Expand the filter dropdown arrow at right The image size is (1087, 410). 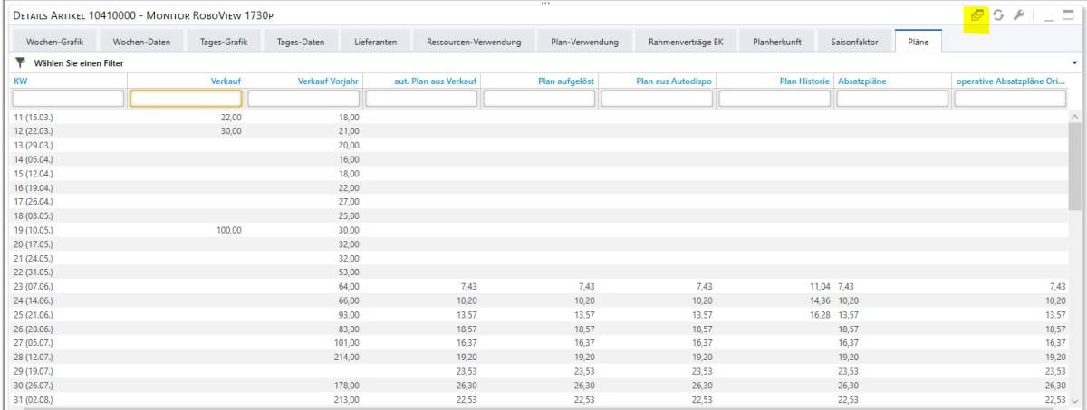tap(1075, 63)
